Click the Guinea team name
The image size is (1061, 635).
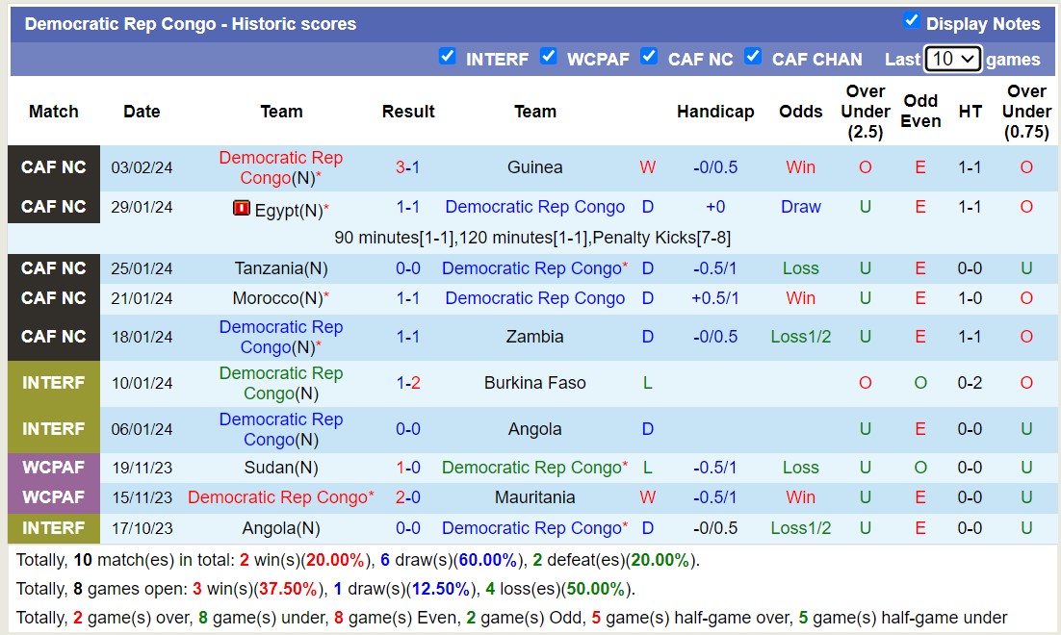tap(534, 167)
